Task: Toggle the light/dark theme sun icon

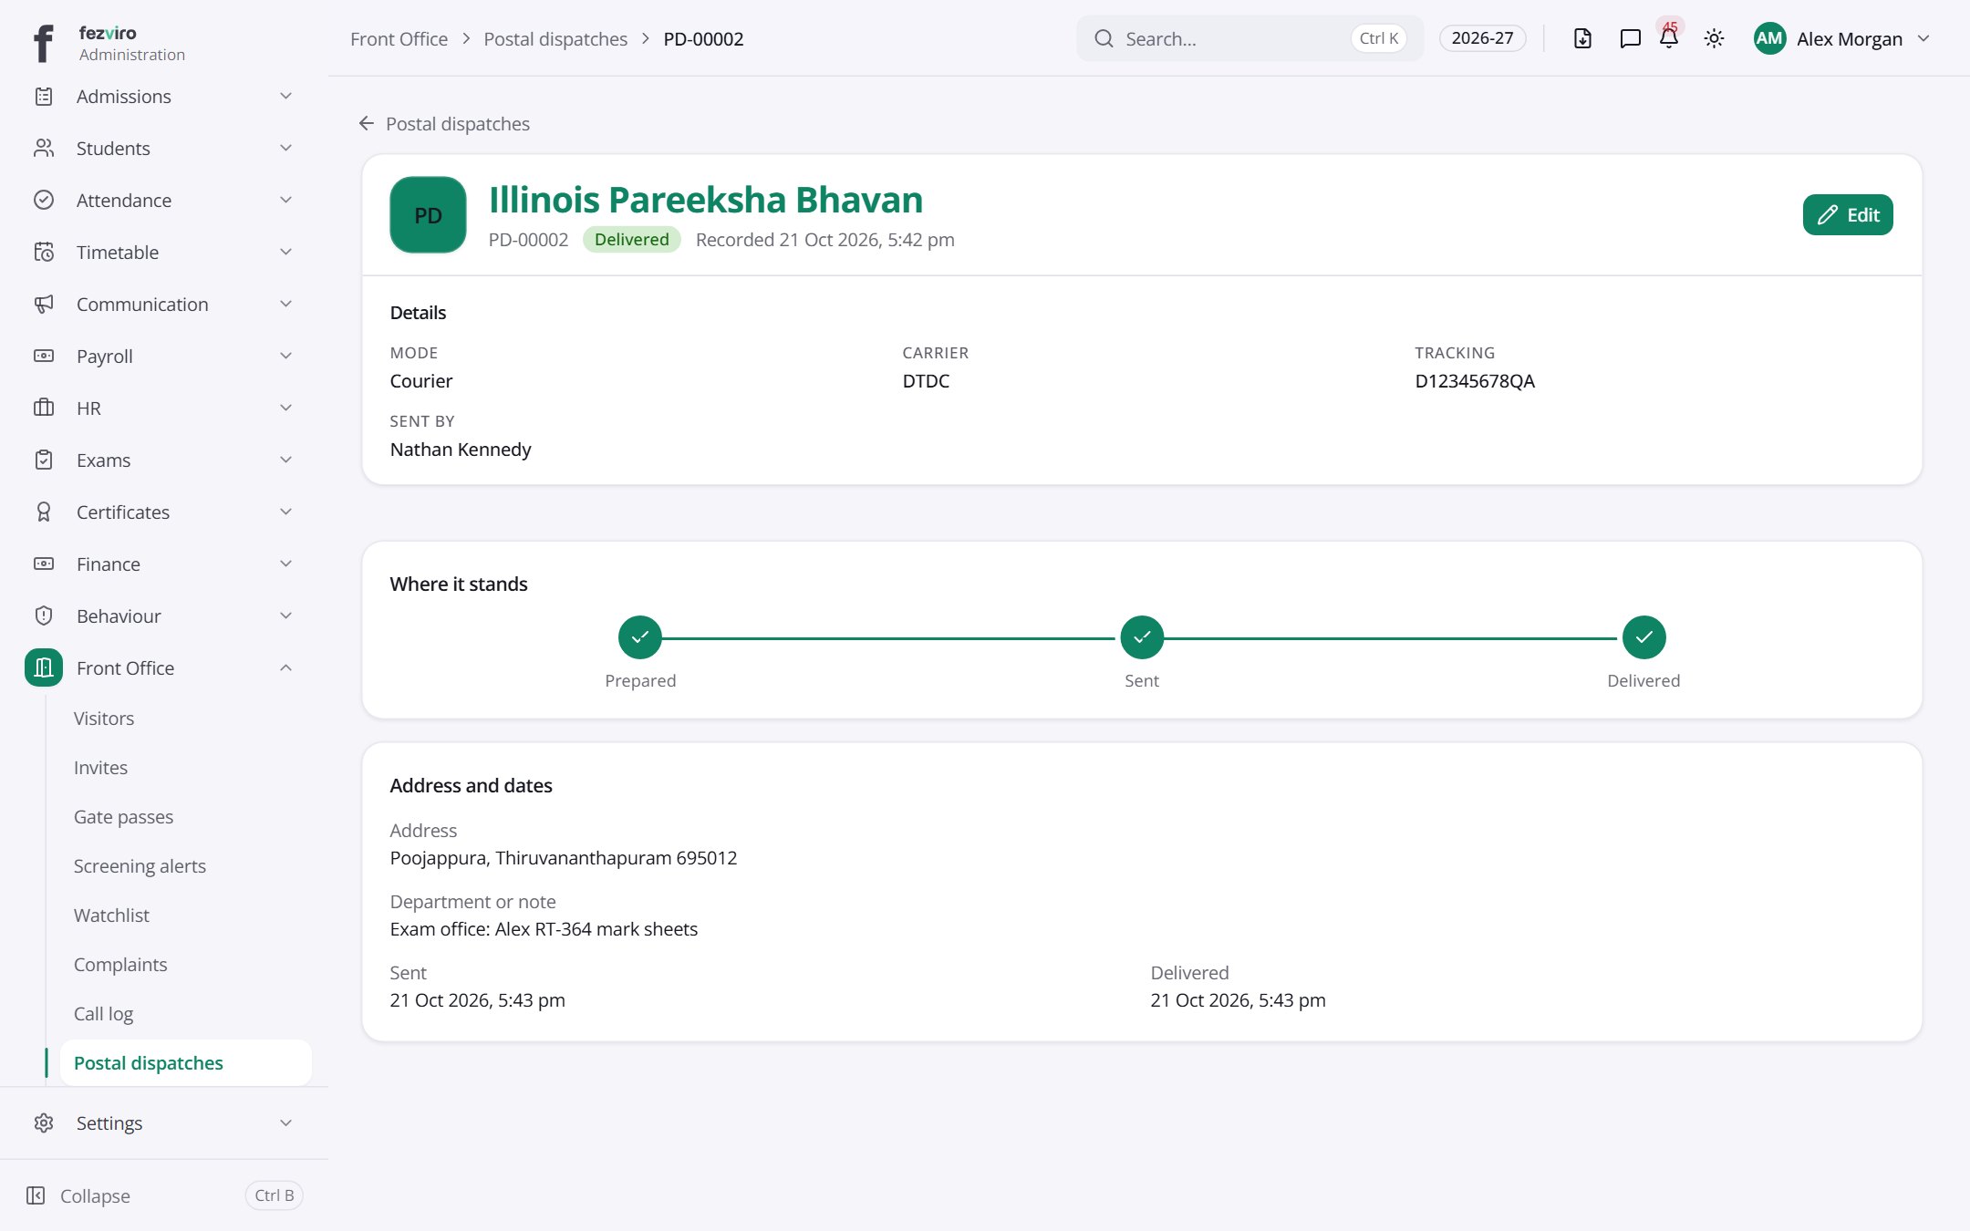Action: [1714, 38]
